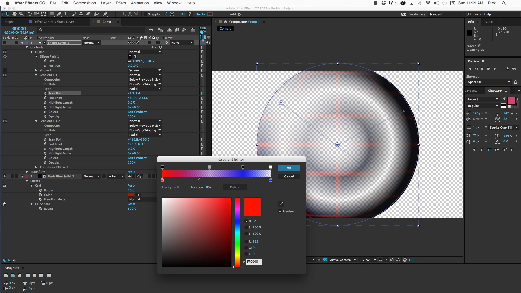Select the Pen tool in toolbar
This screenshot has width=521, height=293.
click(59, 14)
